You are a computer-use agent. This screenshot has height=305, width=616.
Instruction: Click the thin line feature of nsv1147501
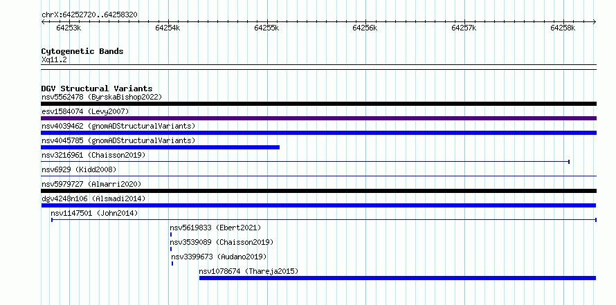(x=324, y=220)
